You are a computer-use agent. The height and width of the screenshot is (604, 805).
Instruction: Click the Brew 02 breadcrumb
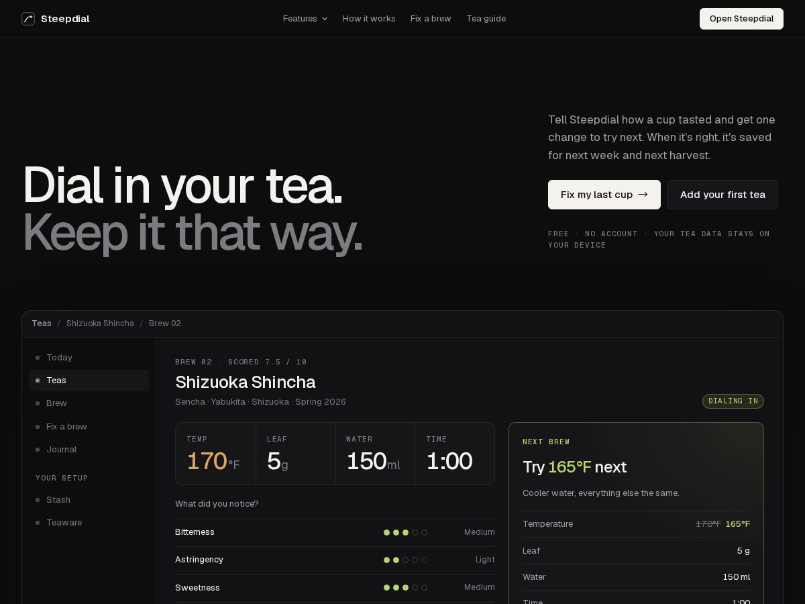pyautogui.click(x=165, y=323)
